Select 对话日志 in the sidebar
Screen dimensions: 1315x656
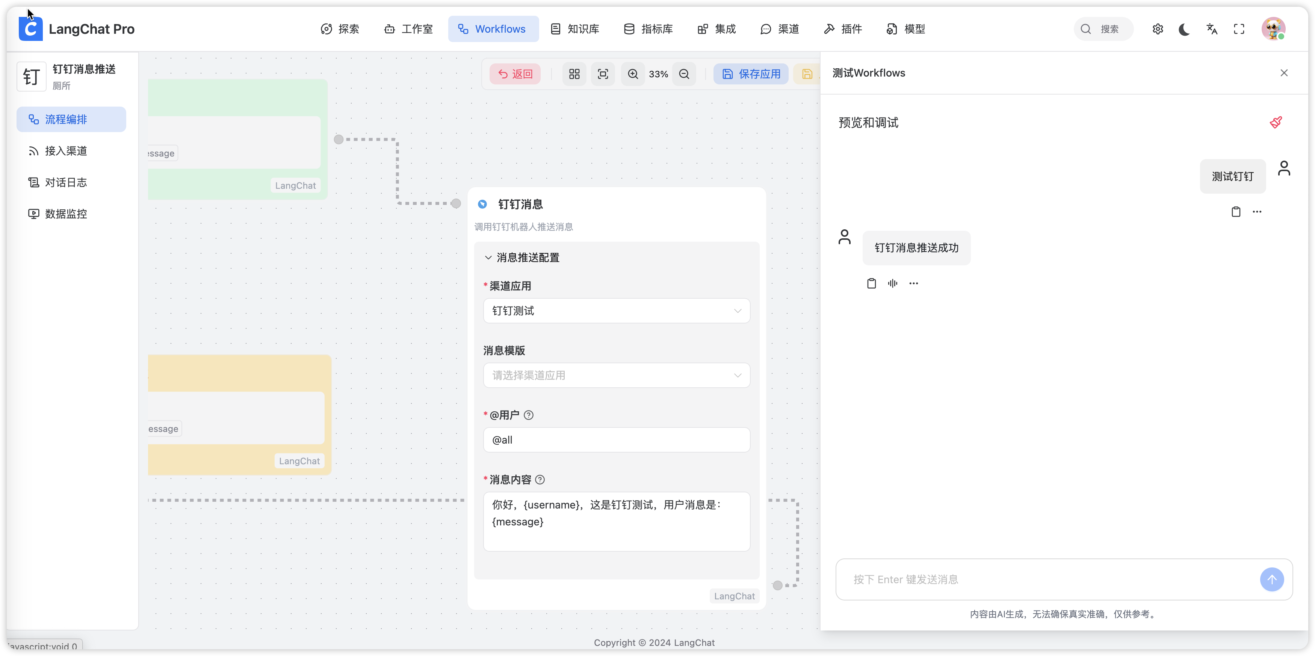coord(65,182)
